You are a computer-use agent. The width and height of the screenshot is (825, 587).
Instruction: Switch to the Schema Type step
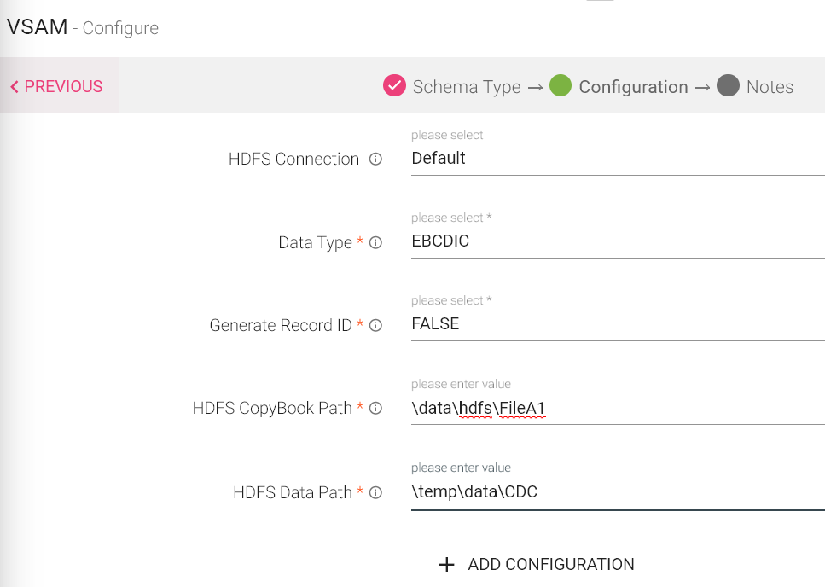pyautogui.click(x=466, y=86)
